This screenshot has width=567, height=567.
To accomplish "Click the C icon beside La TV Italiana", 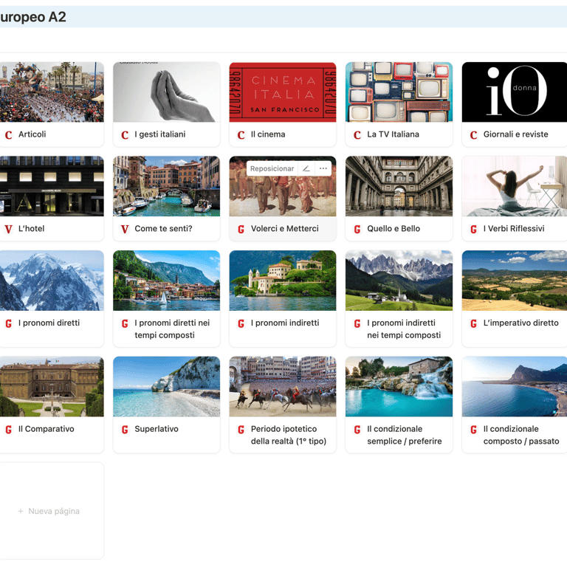I will coord(357,135).
